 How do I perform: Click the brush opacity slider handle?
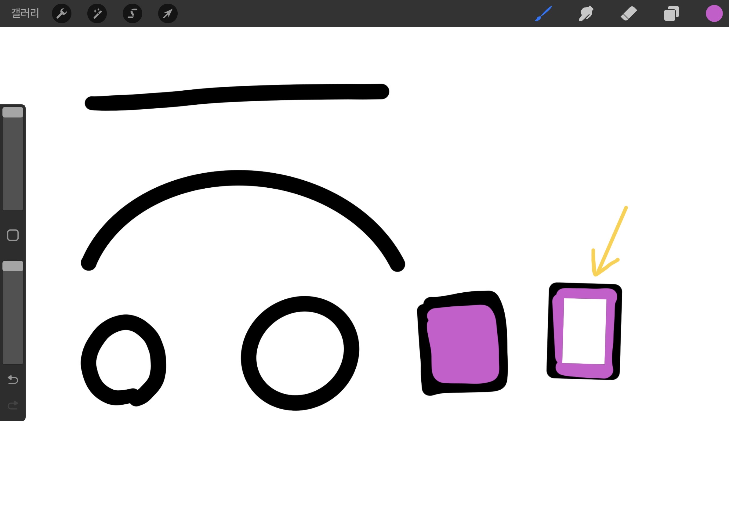point(13,266)
